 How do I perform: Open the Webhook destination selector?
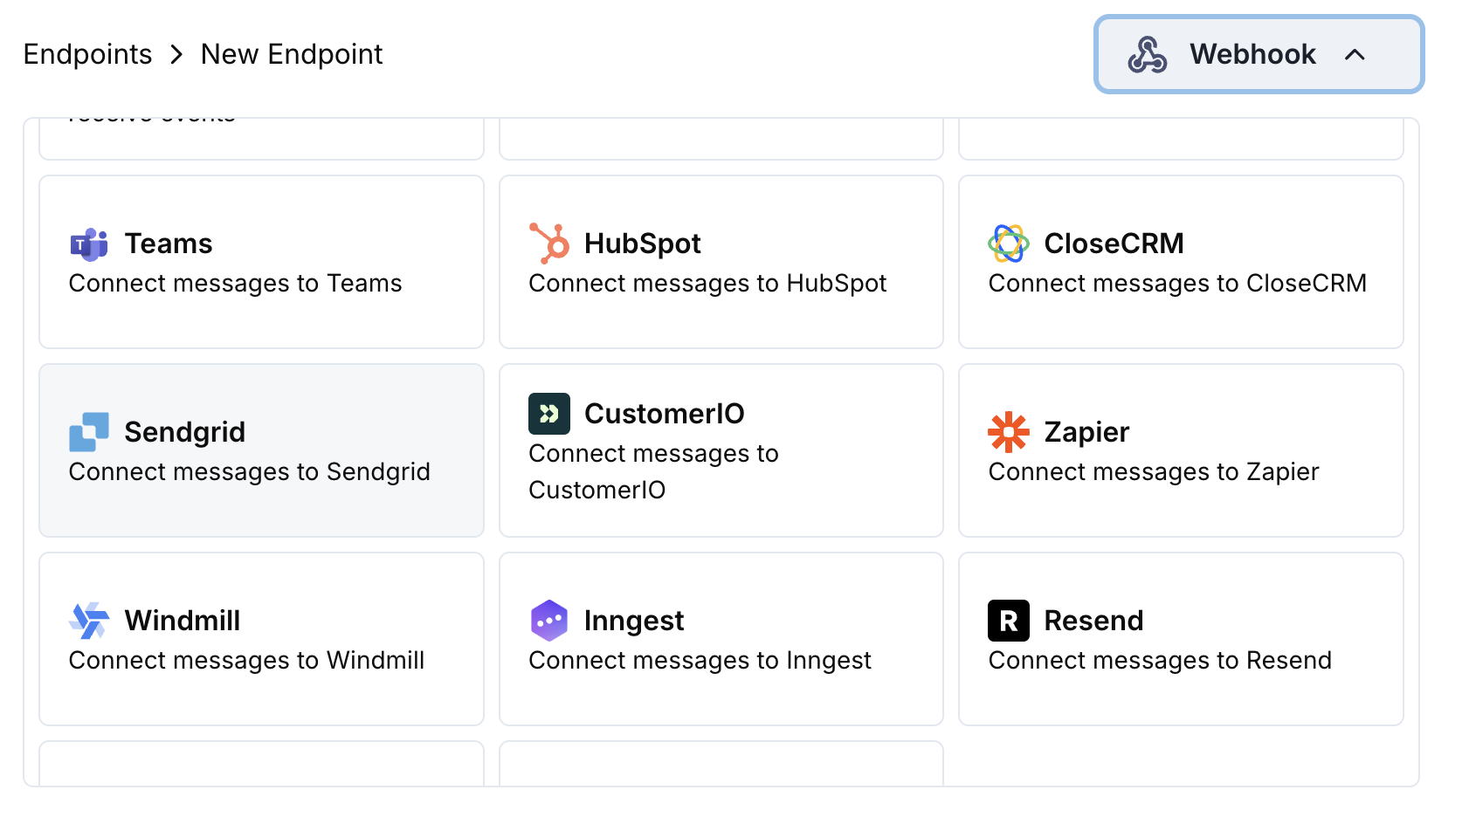tap(1258, 54)
